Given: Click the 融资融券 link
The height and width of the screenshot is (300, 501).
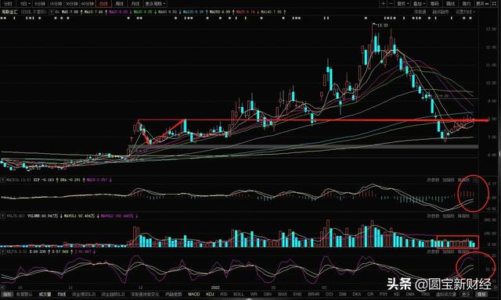Looking at the screenshot, I should [x=441, y=12].
